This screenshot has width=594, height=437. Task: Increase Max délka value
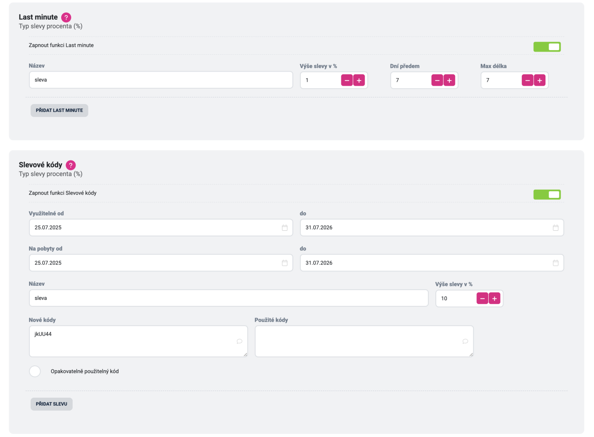(540, 80)
